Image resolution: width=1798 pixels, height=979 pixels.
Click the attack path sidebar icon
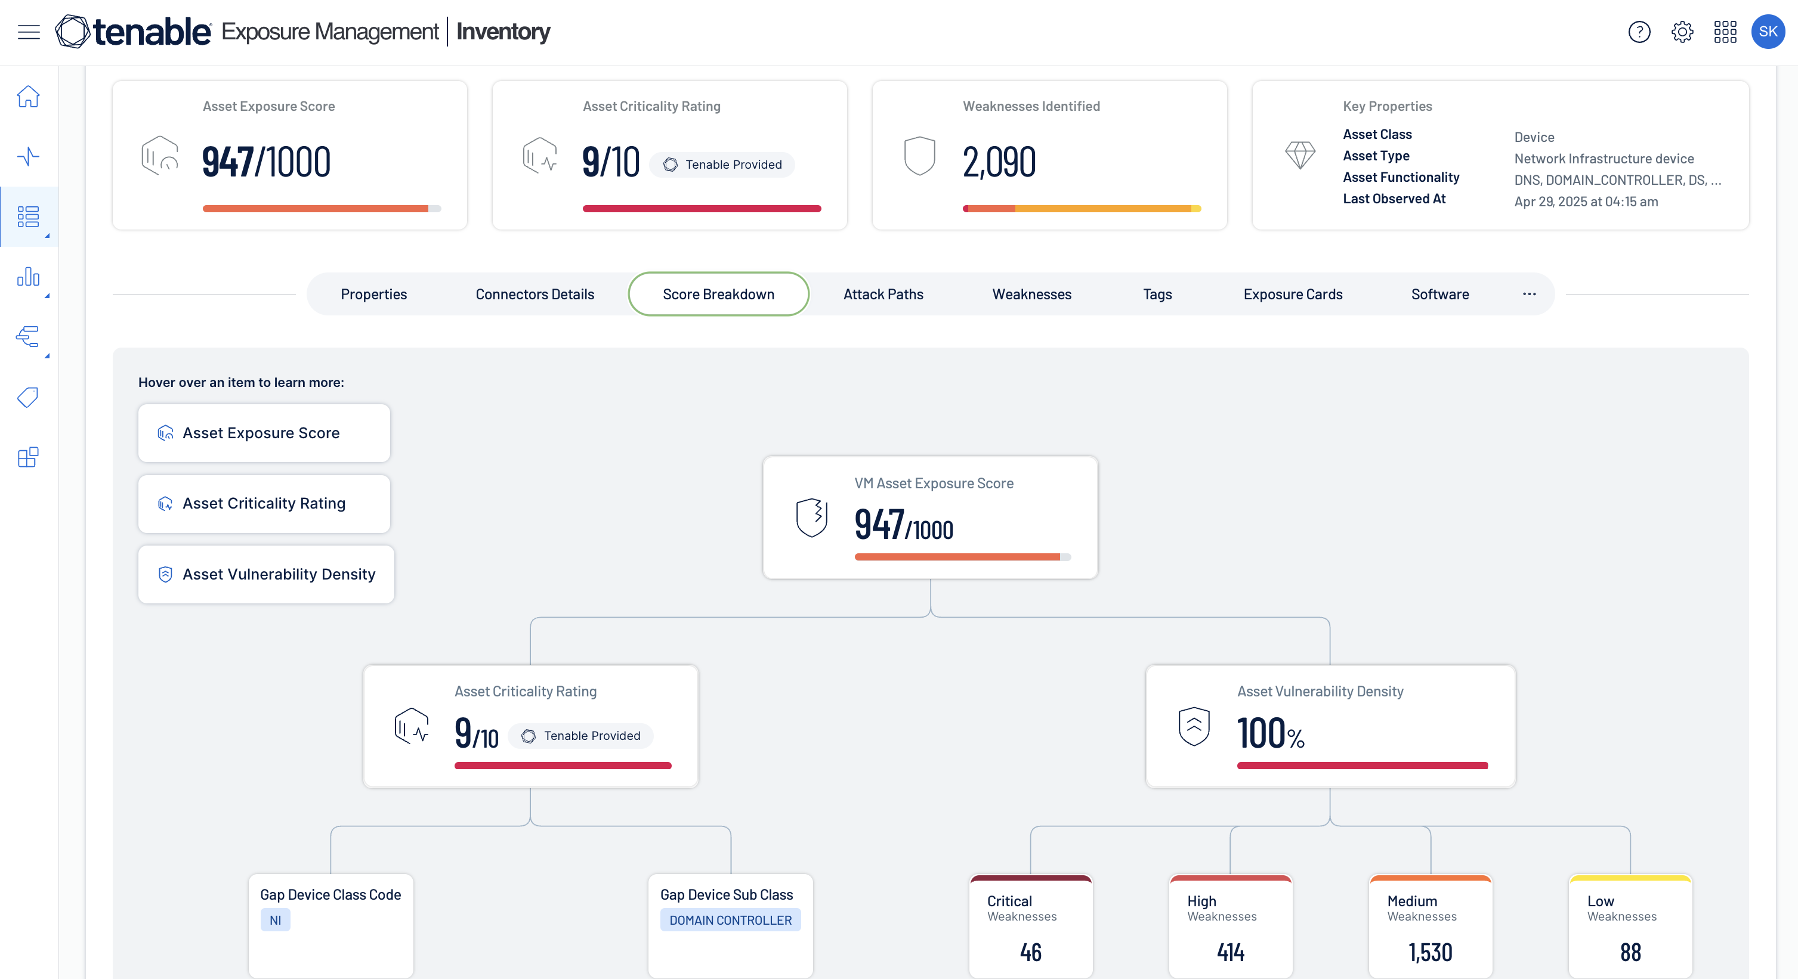coord(29,337)
